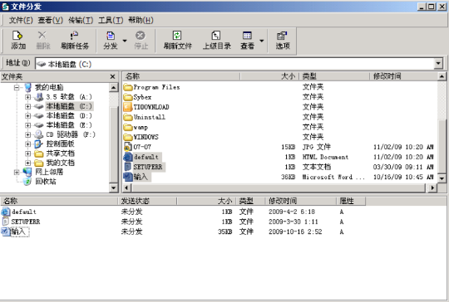
Task: Expand the 本地磁盘 (D:) tree node
Action: (27, 115)
